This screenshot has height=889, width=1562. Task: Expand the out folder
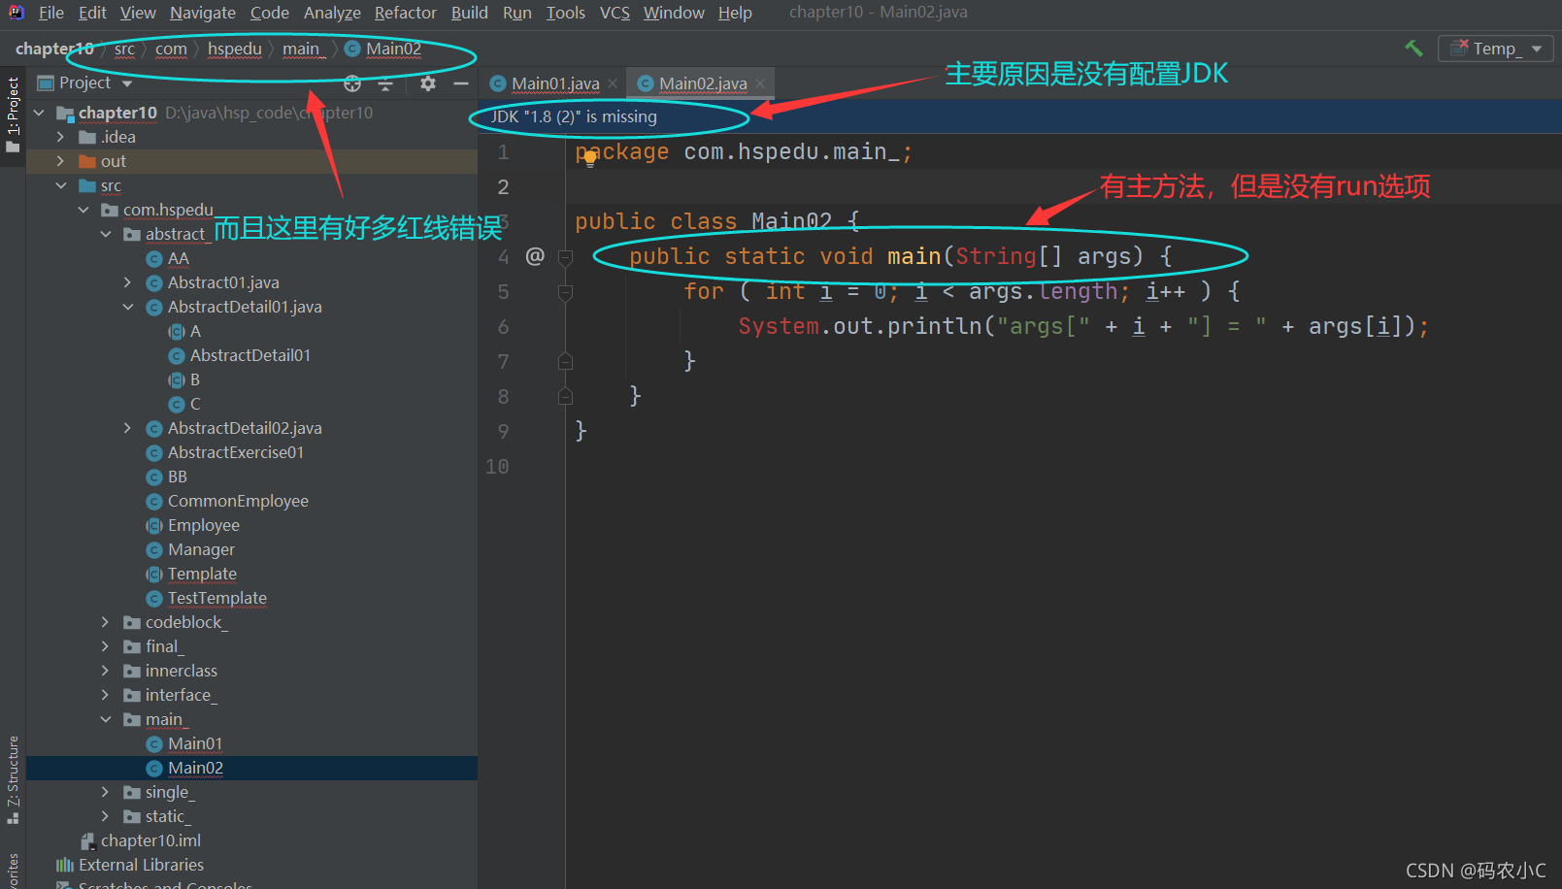tap(60, 161)
